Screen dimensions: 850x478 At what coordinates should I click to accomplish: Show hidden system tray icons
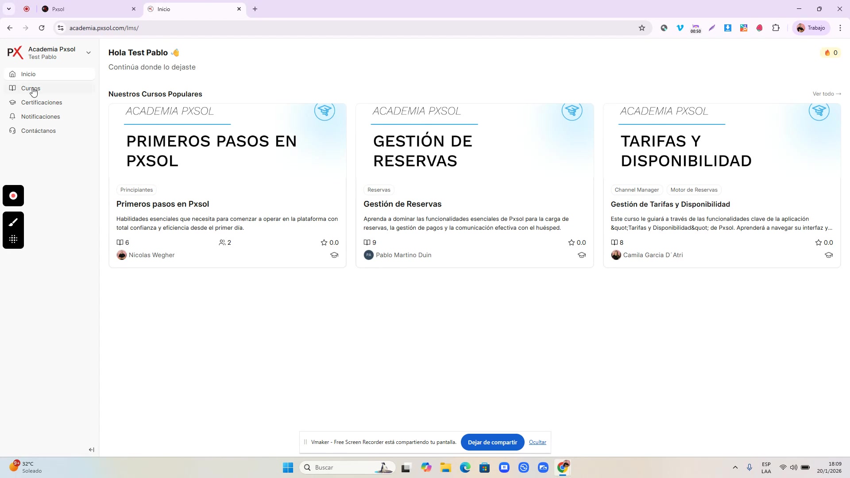coord(735,467)
